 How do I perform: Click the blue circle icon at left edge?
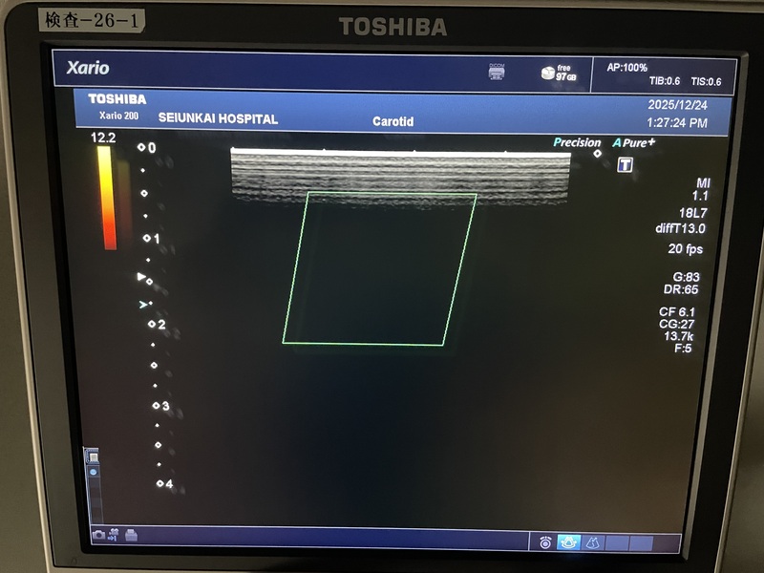click(94, 472)
